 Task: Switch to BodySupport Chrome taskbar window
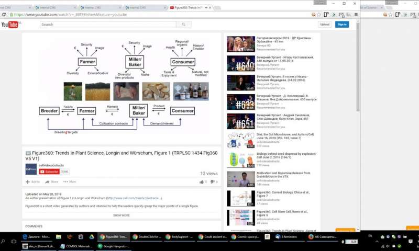point(180,236)
